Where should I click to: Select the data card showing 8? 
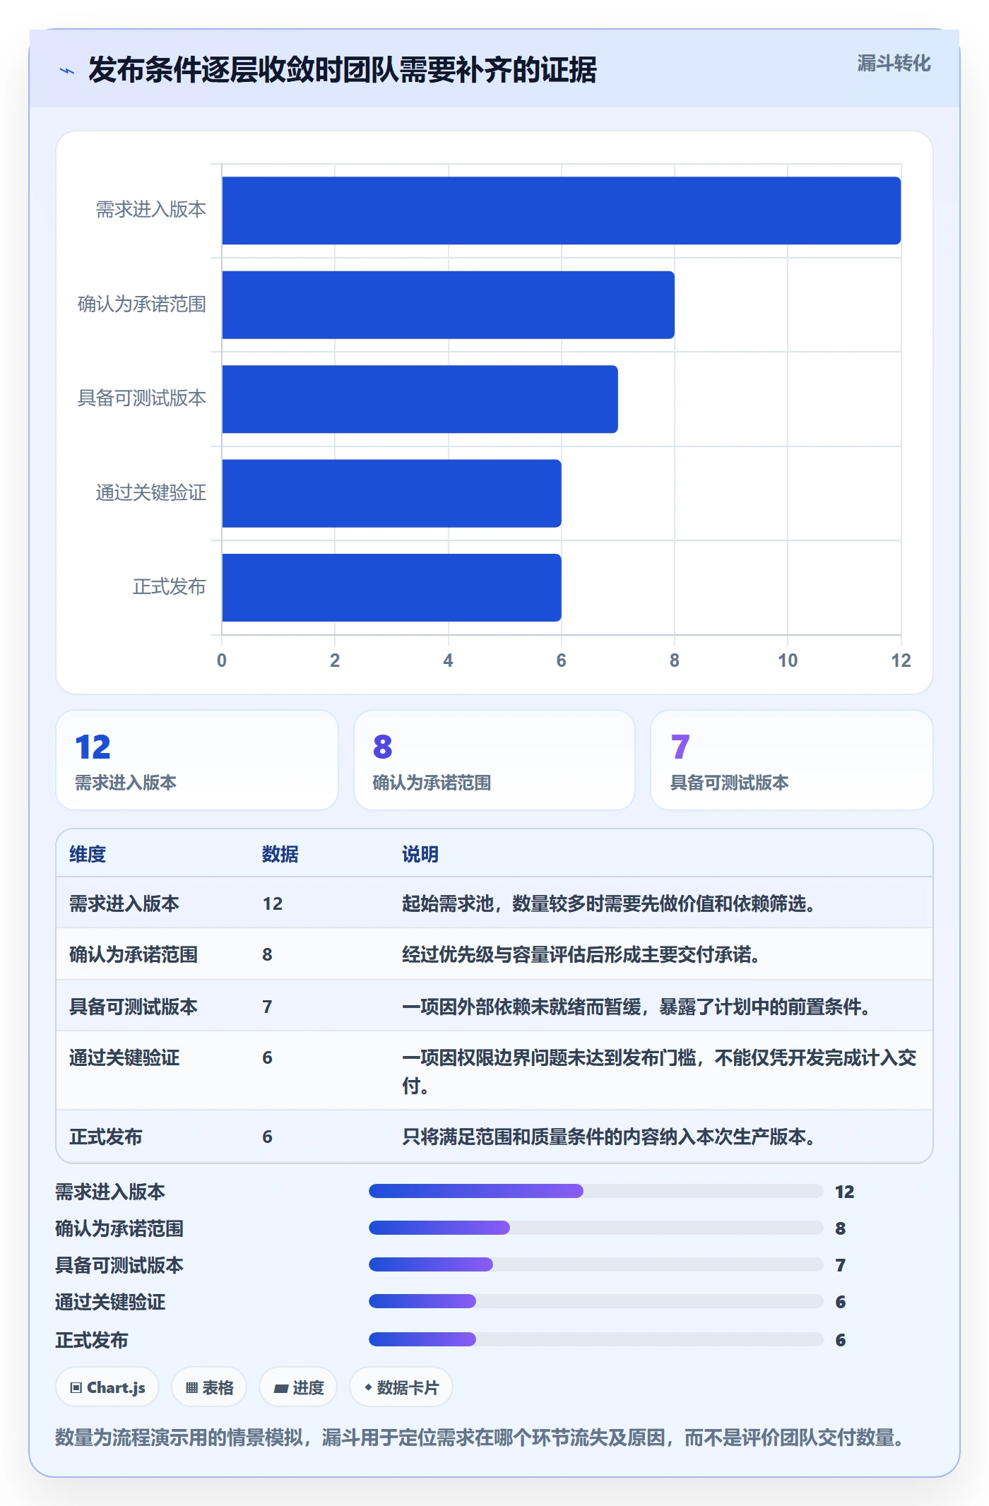click(x=494, y=760)
